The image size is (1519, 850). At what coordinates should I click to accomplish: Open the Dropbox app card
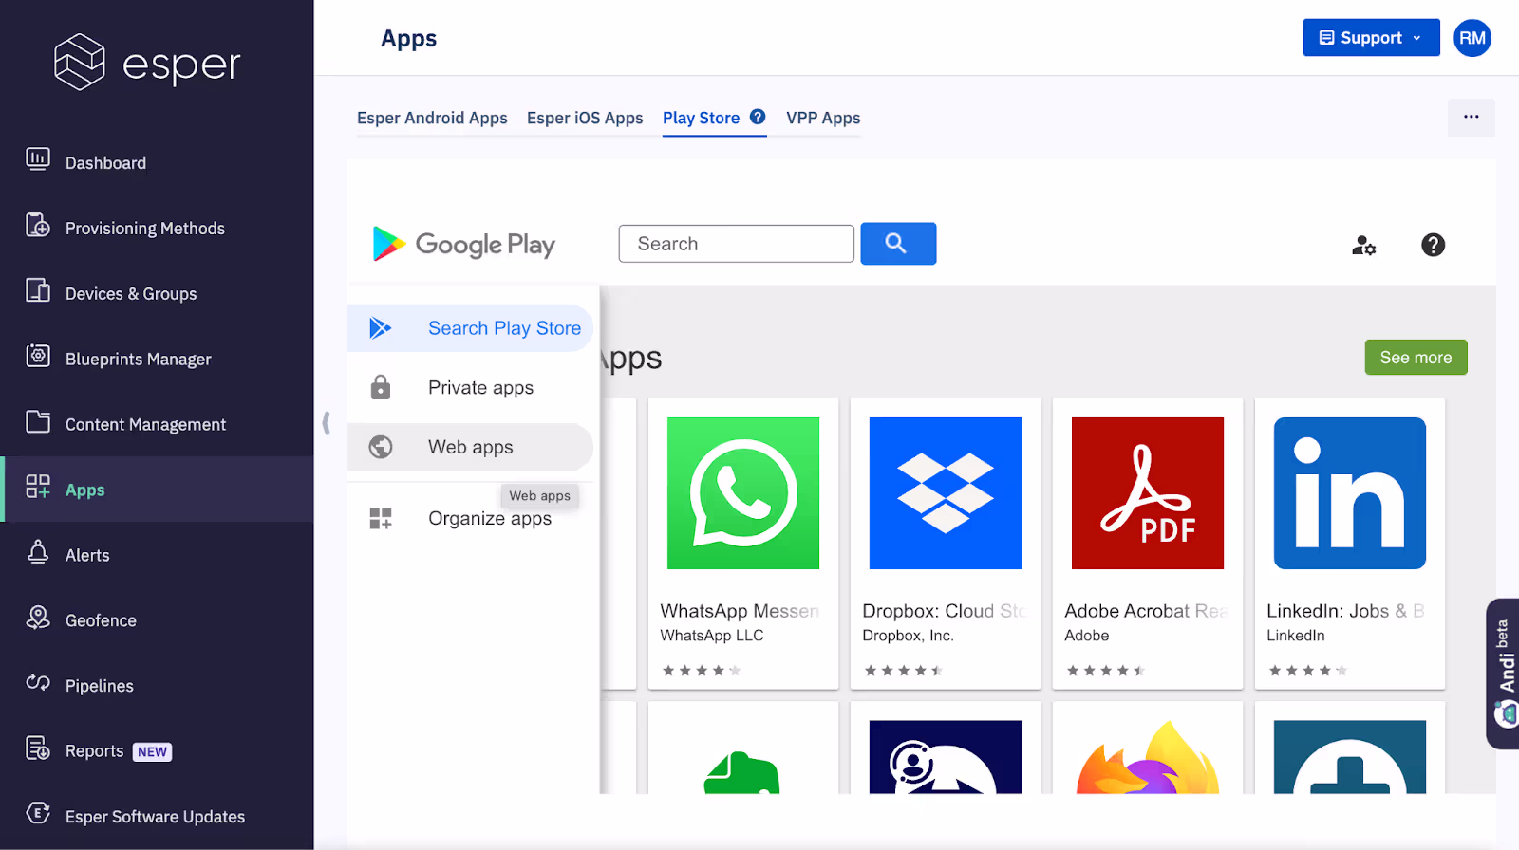click(946, 544)
